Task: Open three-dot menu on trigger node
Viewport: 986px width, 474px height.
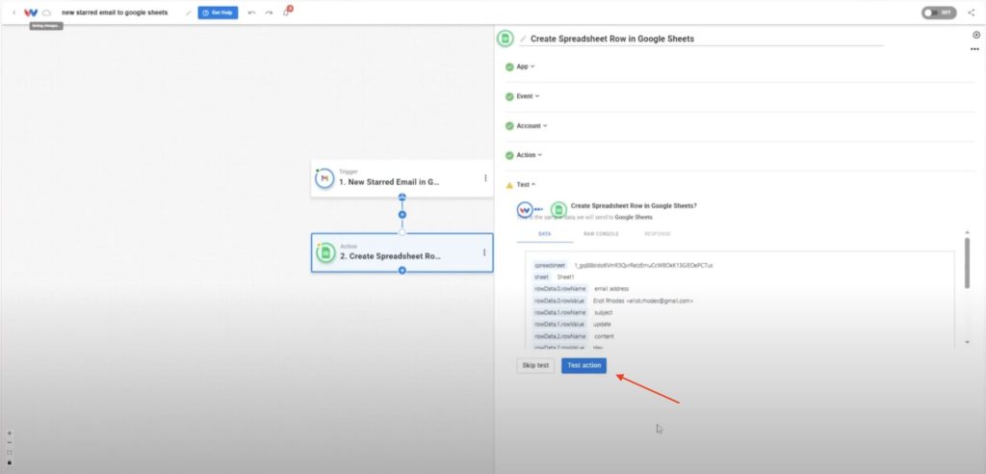Action: pyautogui.click(x=485, y=178)
